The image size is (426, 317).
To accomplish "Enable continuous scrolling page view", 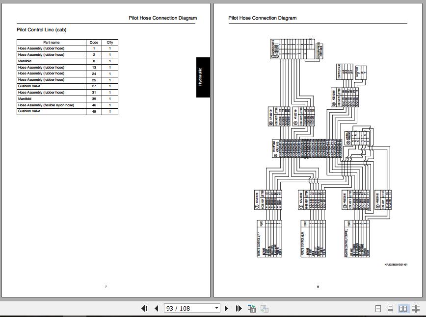I will pos(390,309).
